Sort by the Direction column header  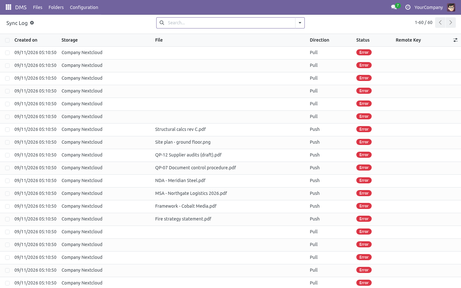point(319,40)
